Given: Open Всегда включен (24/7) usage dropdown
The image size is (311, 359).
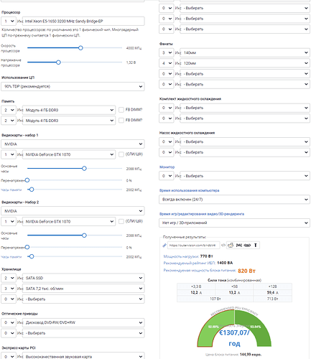Looking at the screenshot, I should 234,200.
